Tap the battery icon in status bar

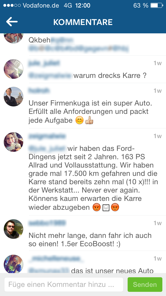[157, 5]
